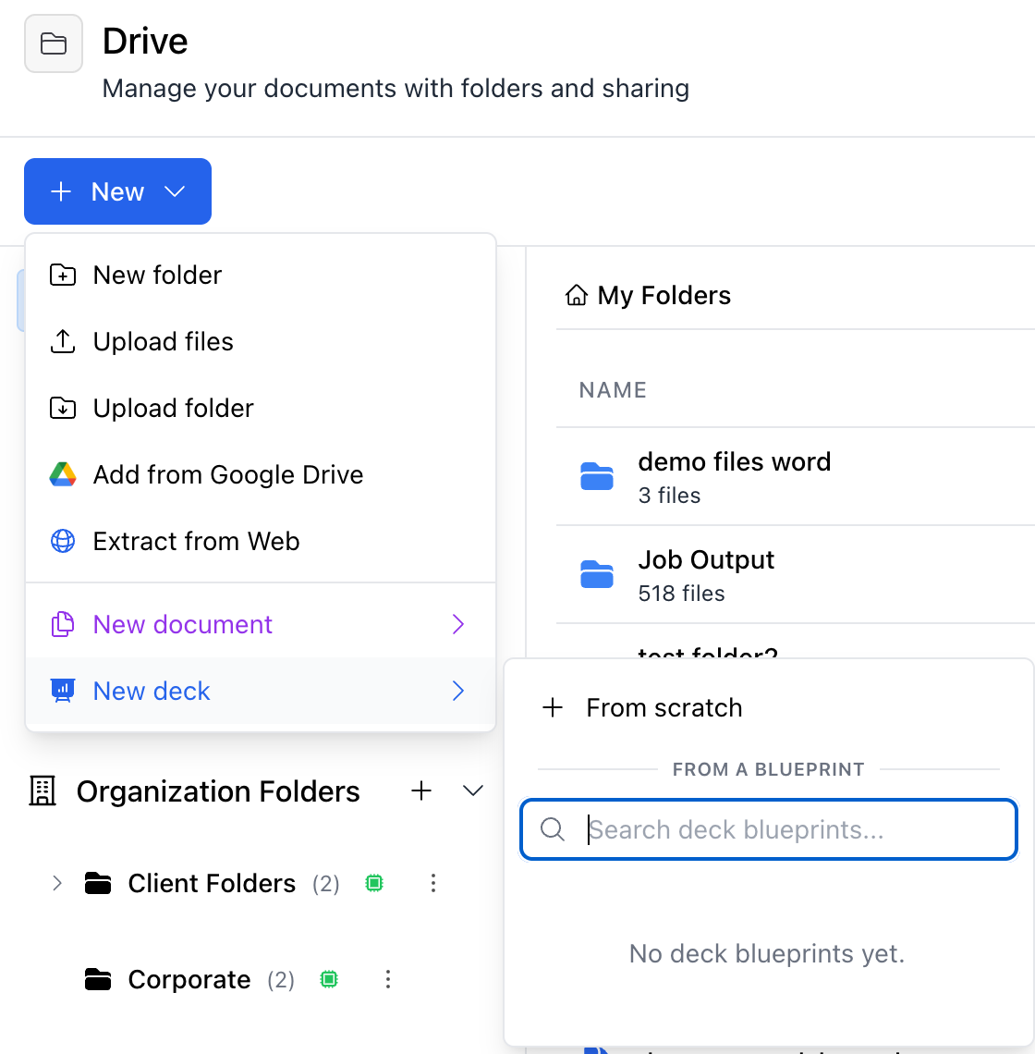Expand the New deck chevron arrow
The width and height of the screenshot is (1035, 1054).
point(458,691)
